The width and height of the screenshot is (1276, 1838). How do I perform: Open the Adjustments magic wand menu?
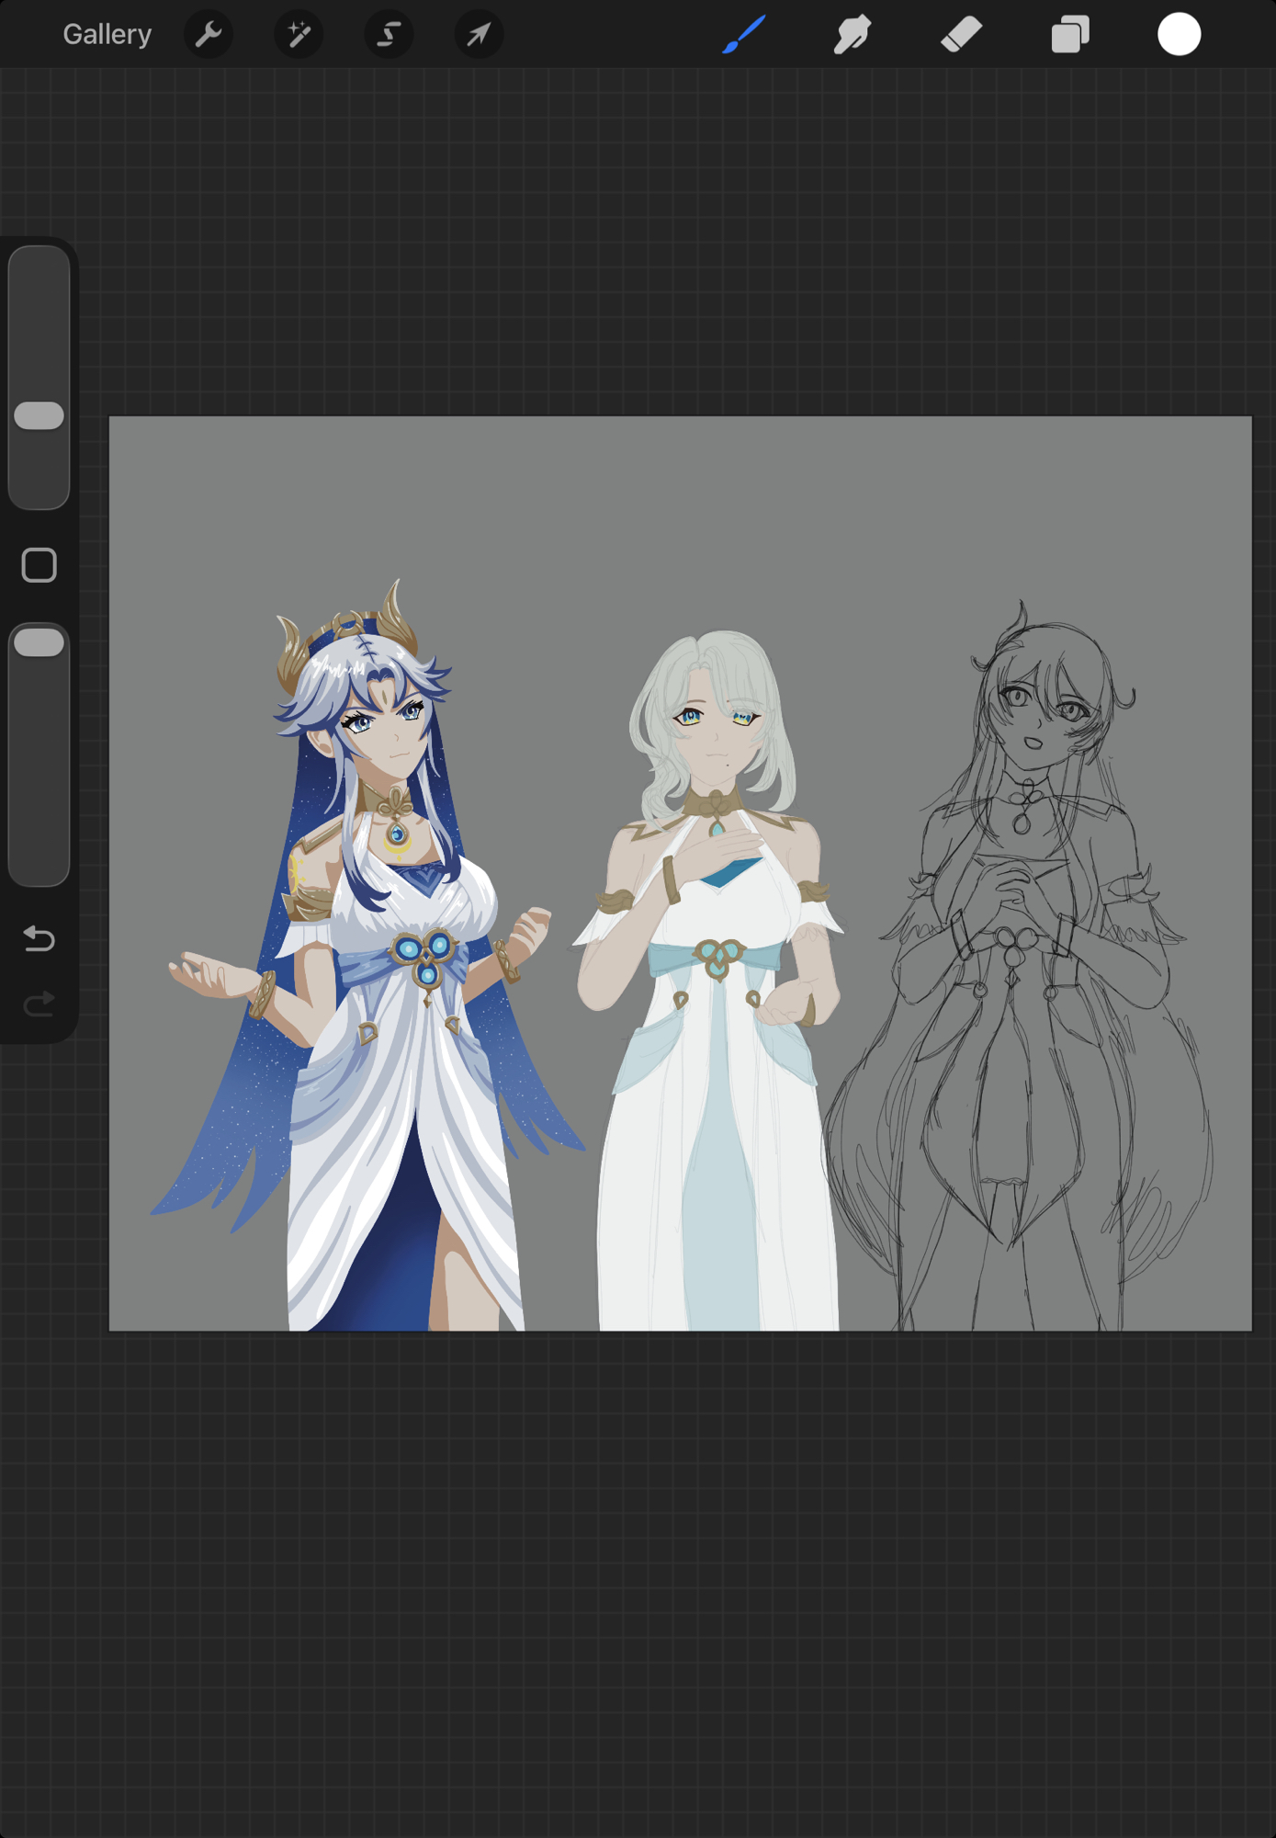pyautogui.click(x=299, y=35)
